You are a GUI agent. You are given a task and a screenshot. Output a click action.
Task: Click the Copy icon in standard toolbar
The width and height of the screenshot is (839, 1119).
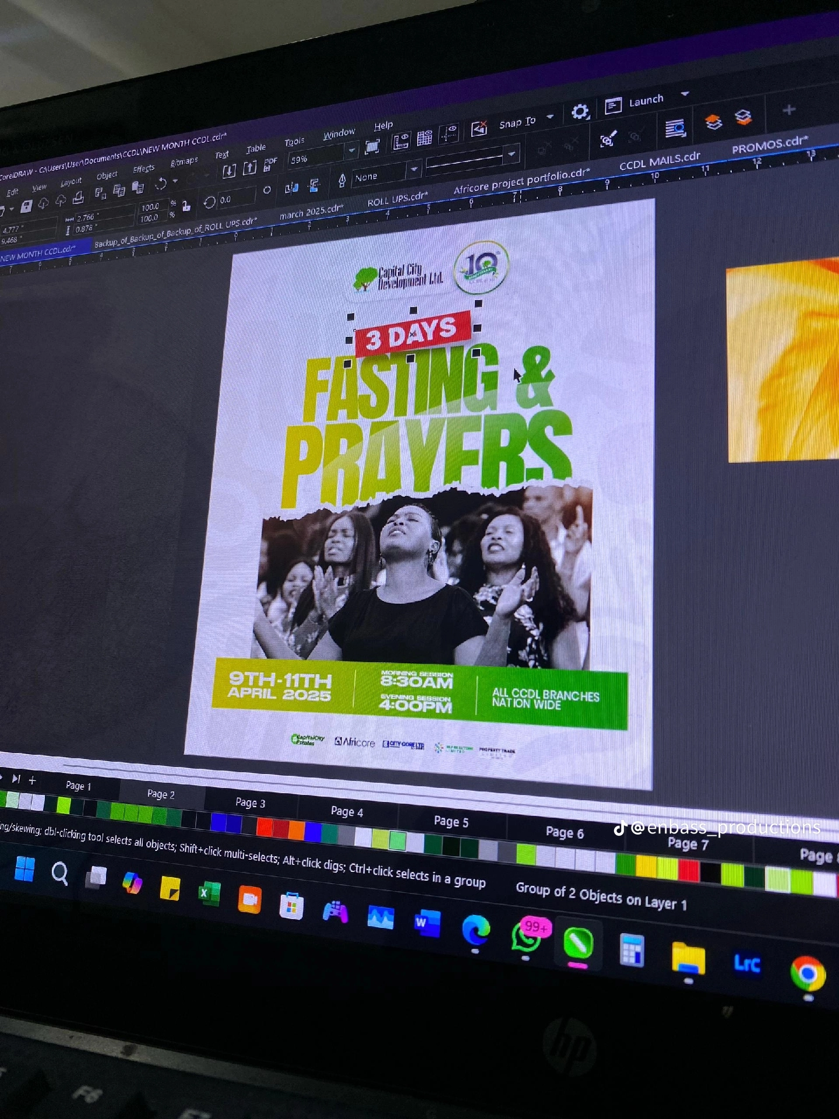coord(119,190)
